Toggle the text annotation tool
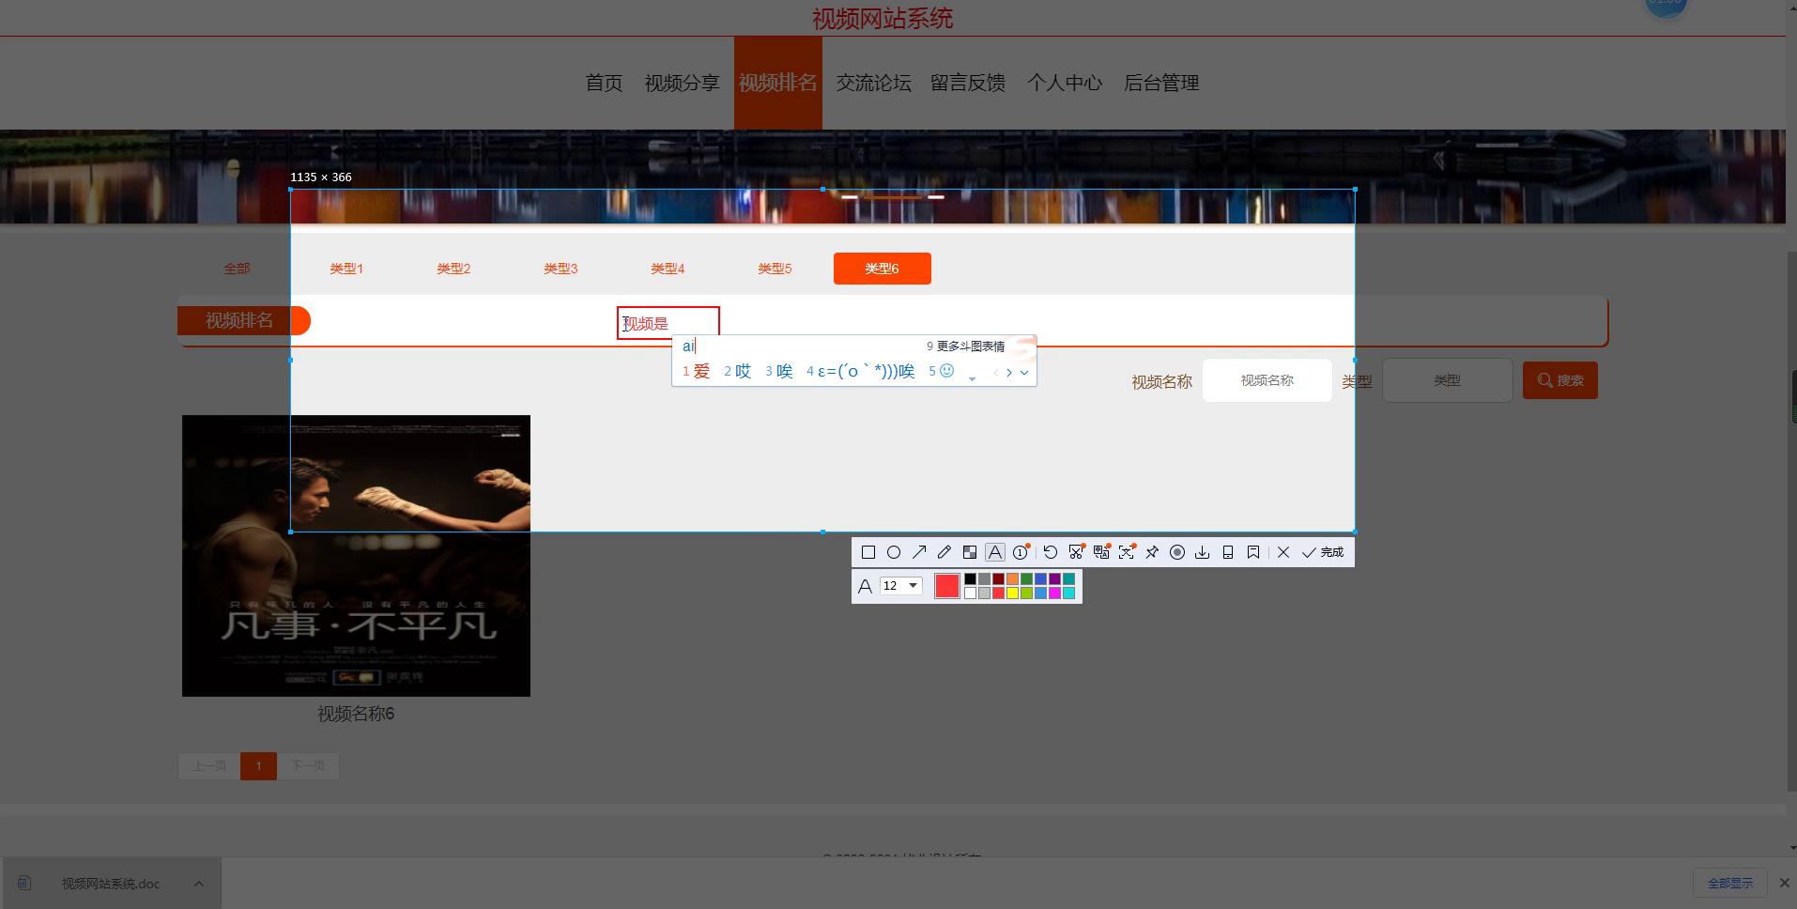The width and height of the screenshot is (1797, 909). point(995,552)
